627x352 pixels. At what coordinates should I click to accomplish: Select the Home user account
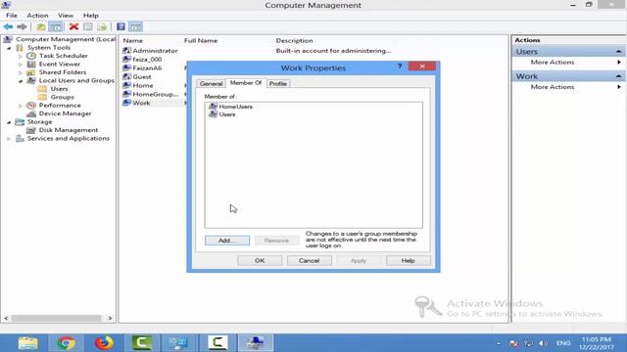click(x=138, y=86)
